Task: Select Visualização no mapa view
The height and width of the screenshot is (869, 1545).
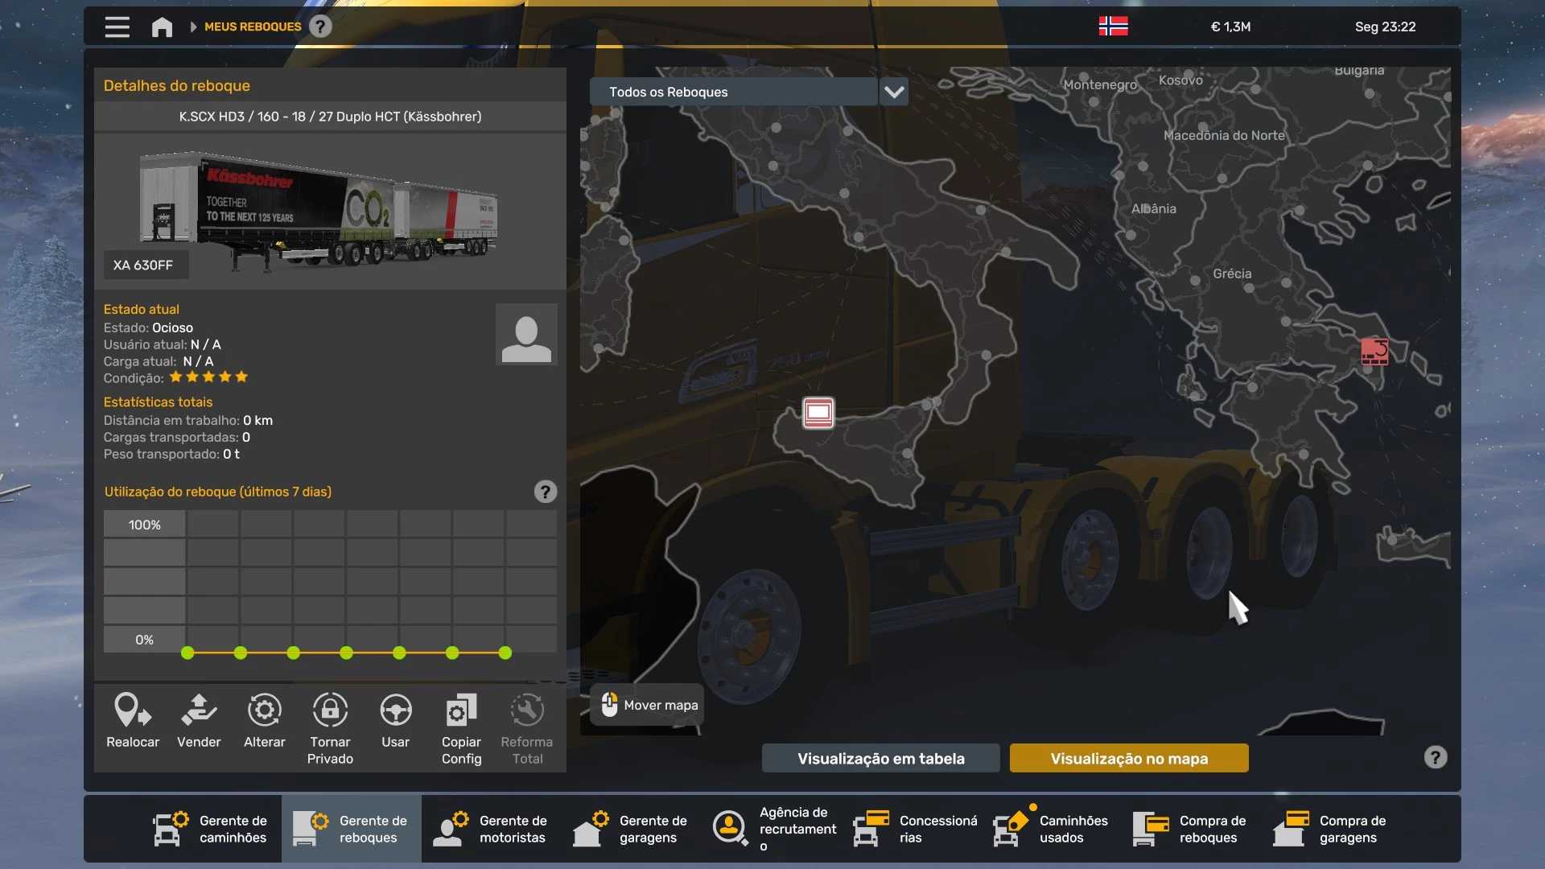Action: tap(1128, 758)
